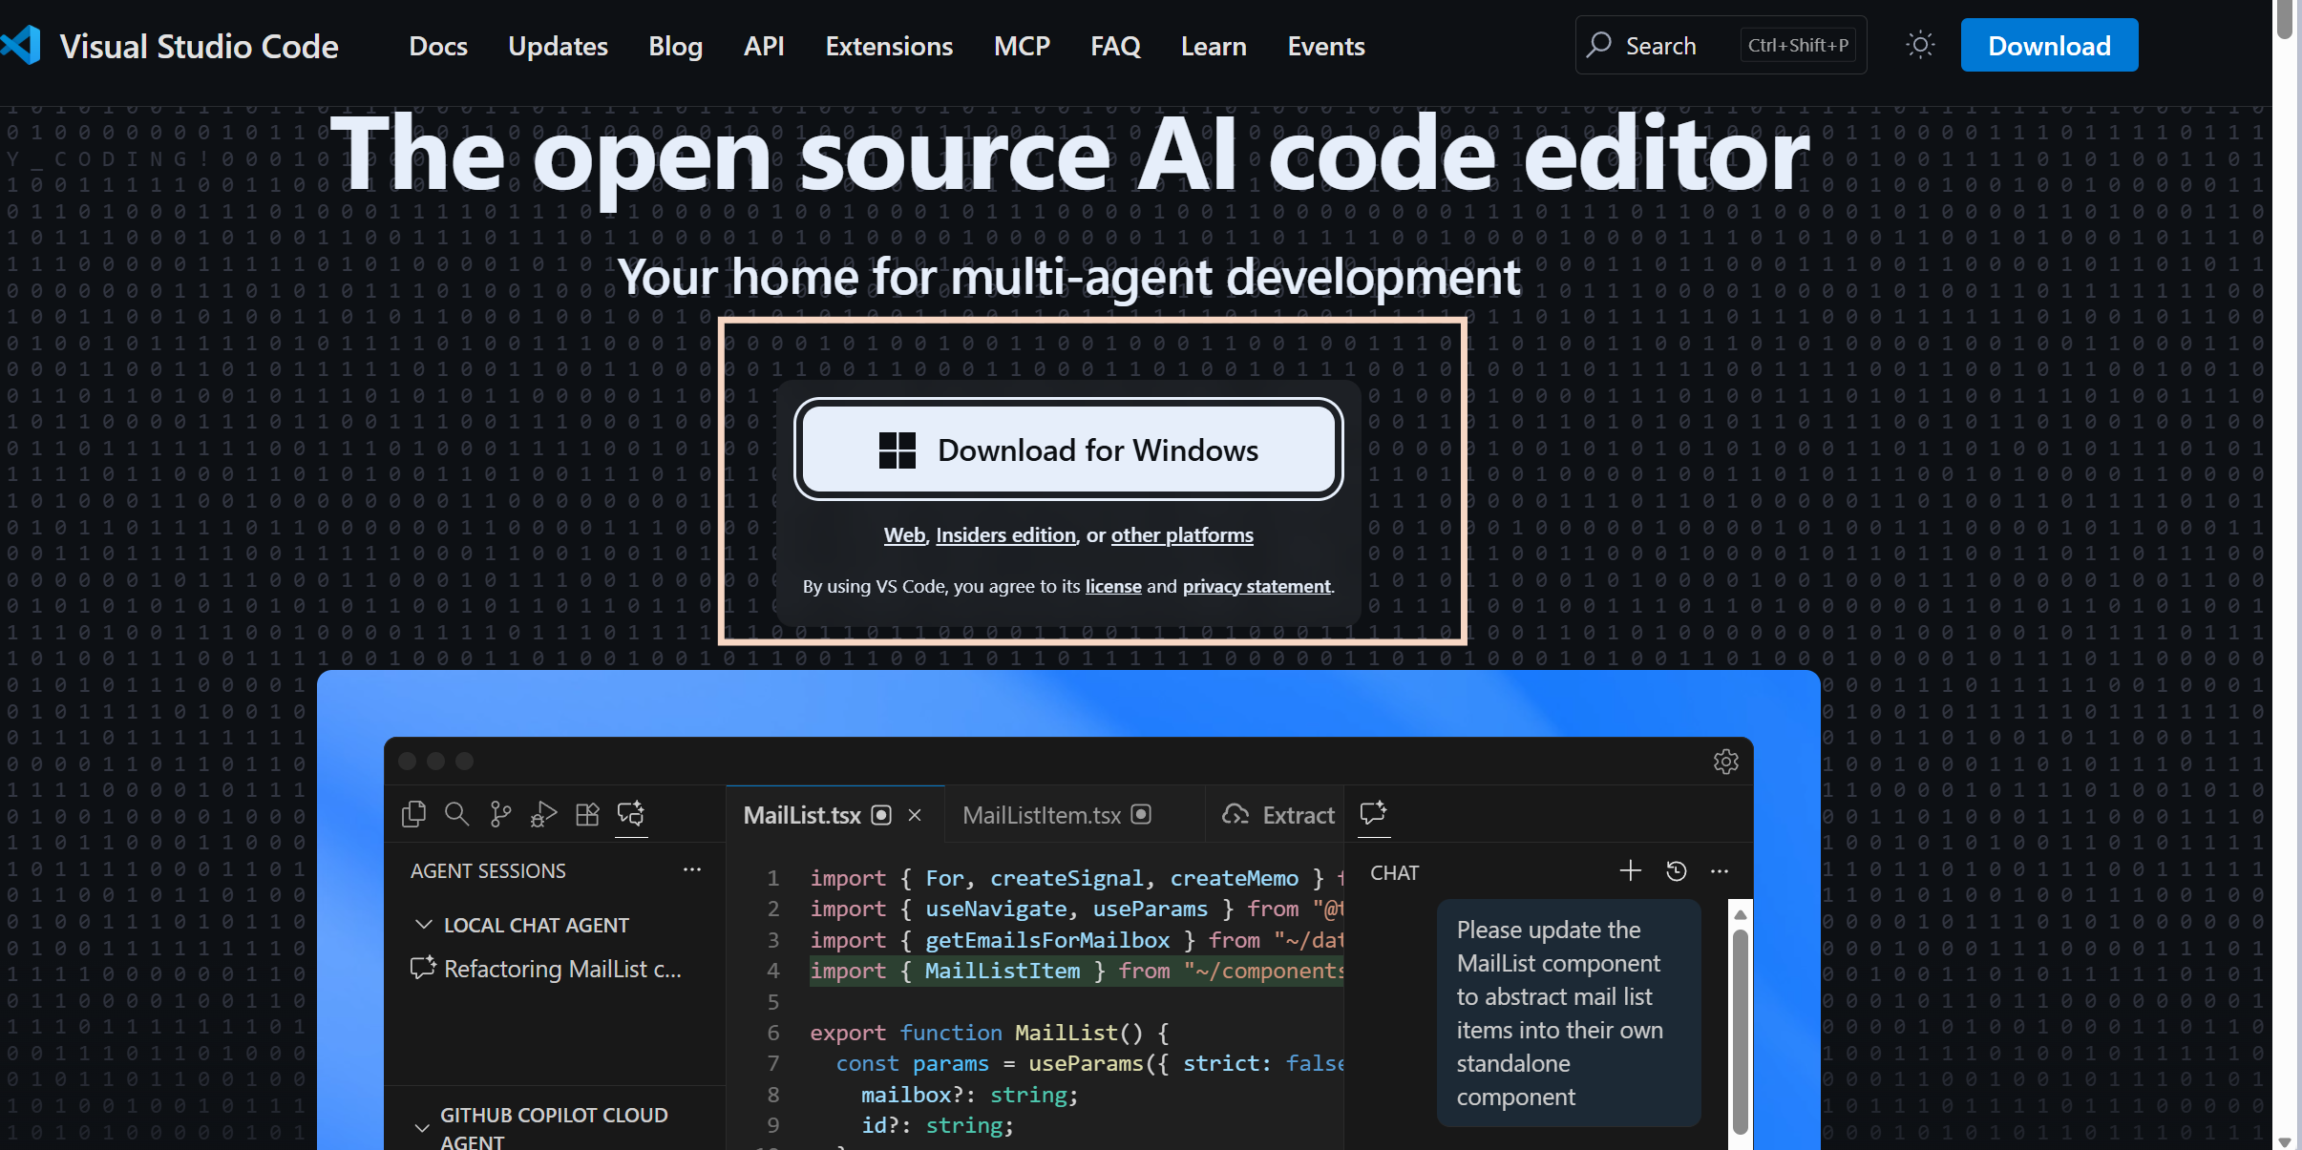Open the license link
The width and height of the screenshot is (2302, 1150).
[1113, 586]
